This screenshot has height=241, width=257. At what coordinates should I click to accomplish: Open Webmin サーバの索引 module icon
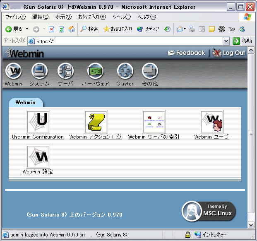[x=154, y=122]
